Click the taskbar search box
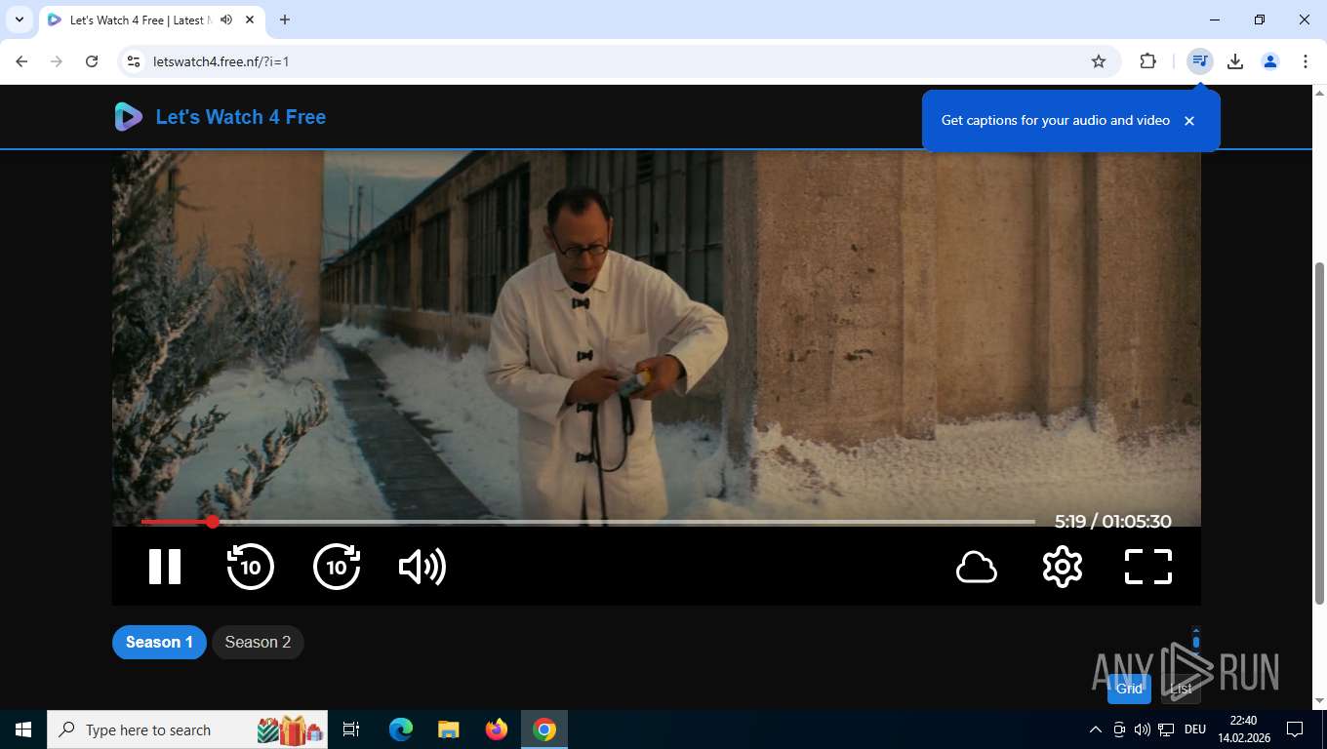 click(187, 729)
